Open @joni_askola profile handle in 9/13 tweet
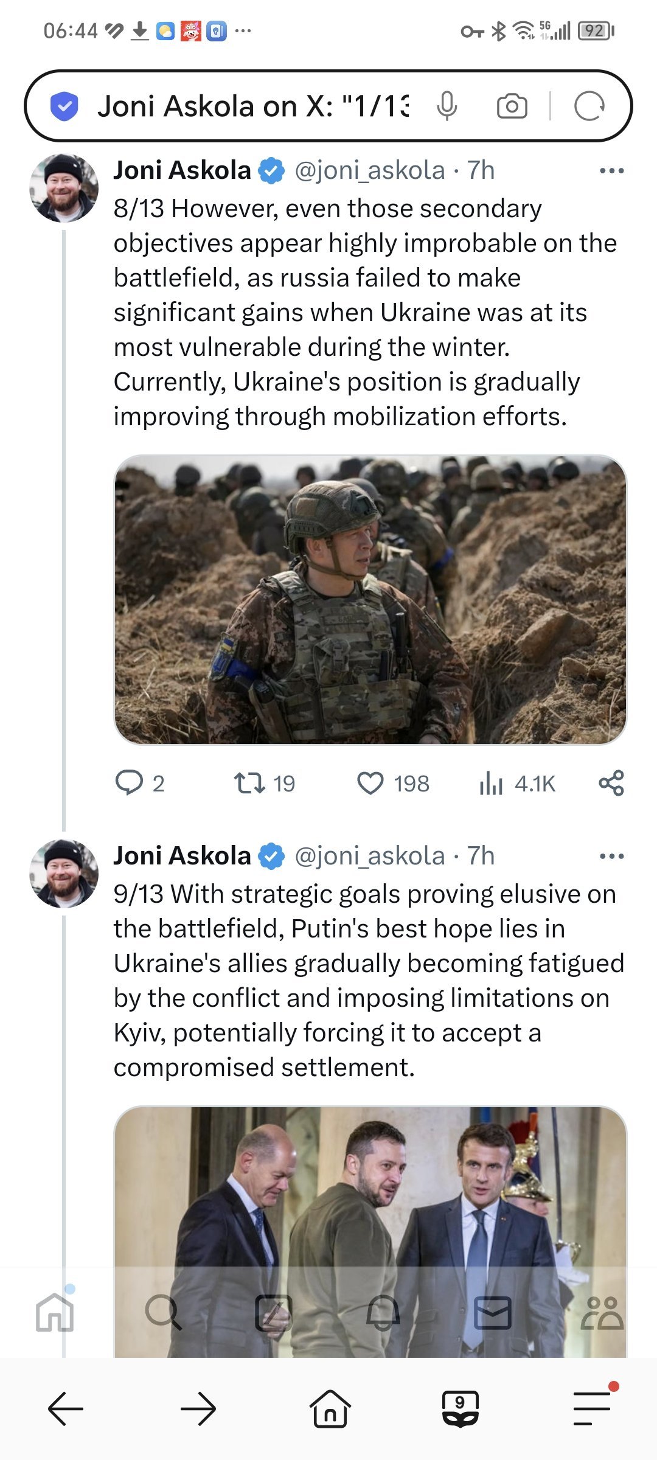This screenshot has width=657, height=1460. point(369,857)
